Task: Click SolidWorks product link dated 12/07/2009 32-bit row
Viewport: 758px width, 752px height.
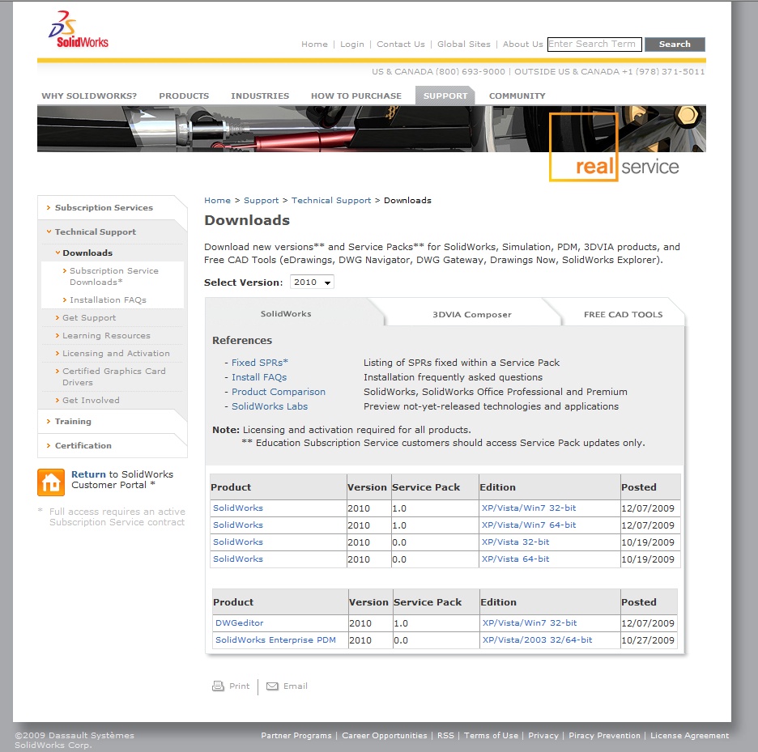Action: click(x=238, y=508)
